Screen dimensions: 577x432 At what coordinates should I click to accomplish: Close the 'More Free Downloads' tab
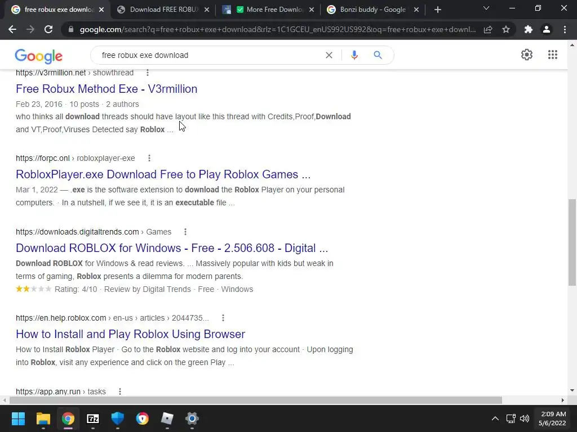point(312,10)
